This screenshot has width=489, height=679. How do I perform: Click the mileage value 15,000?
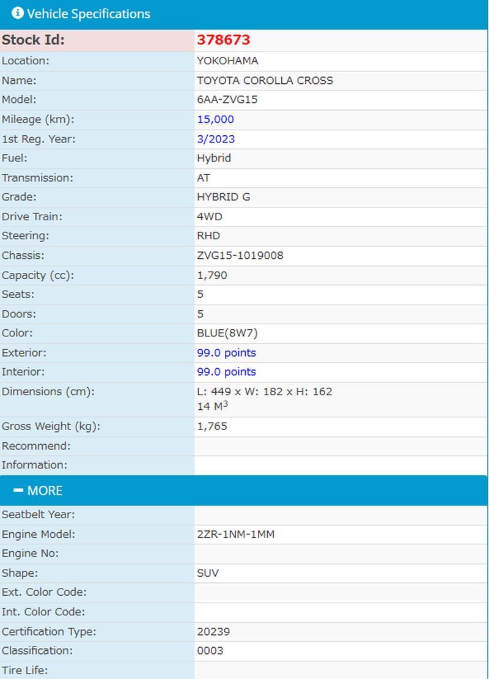point(216,119)
